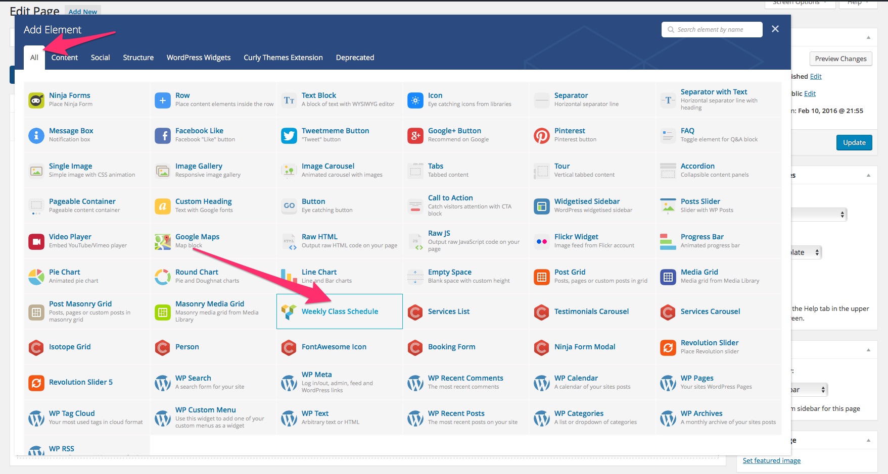Pick the Pie Chart icon
This screenshot has width=888, height=474.
click(36, 277)
